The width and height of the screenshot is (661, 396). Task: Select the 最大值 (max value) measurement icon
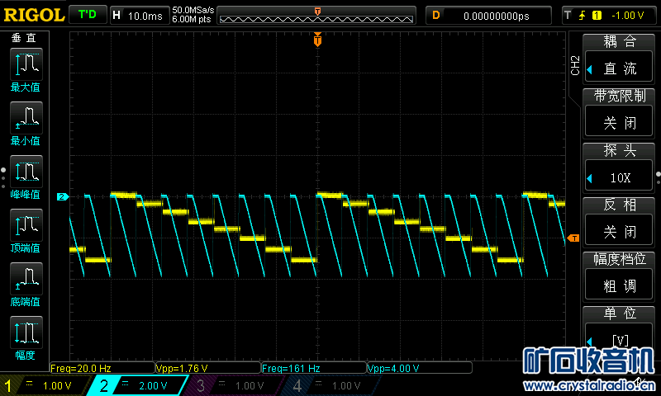click(x=25, y=64)
